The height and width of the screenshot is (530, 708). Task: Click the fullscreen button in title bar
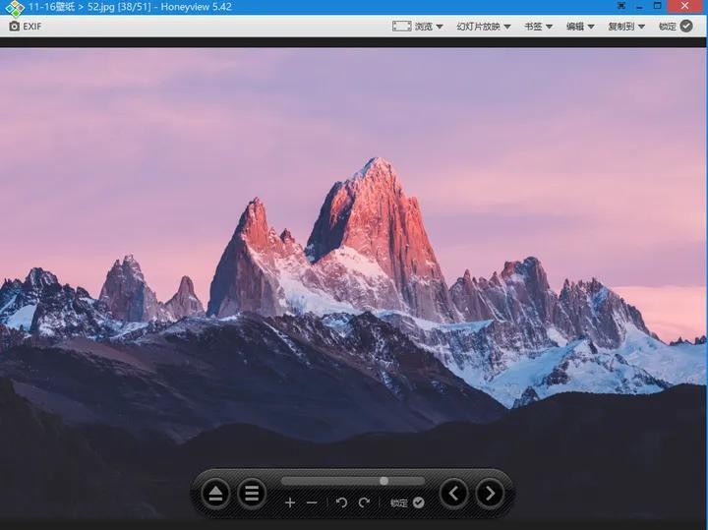tap(621, 6)
